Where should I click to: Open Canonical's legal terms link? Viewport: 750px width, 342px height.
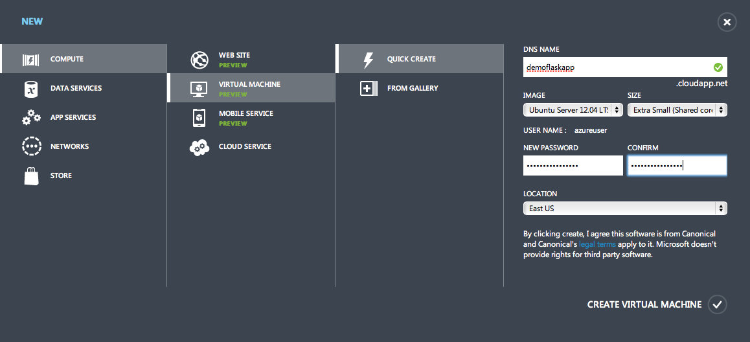coord(597,244)
